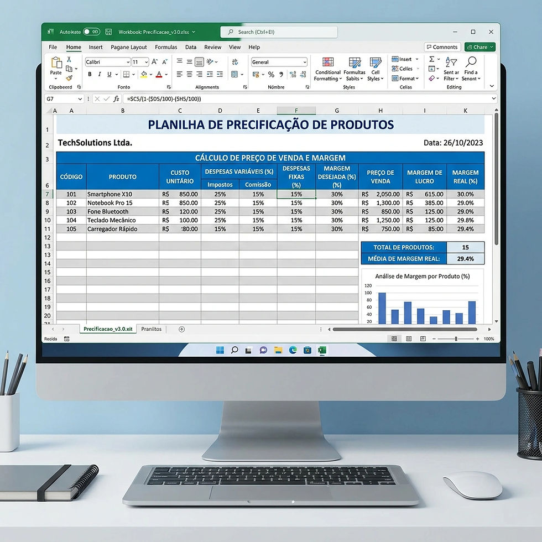The width and height of the screenshot is (542, 542).
Task: Click the Accounting currency format icon
Action: point(256,74)
